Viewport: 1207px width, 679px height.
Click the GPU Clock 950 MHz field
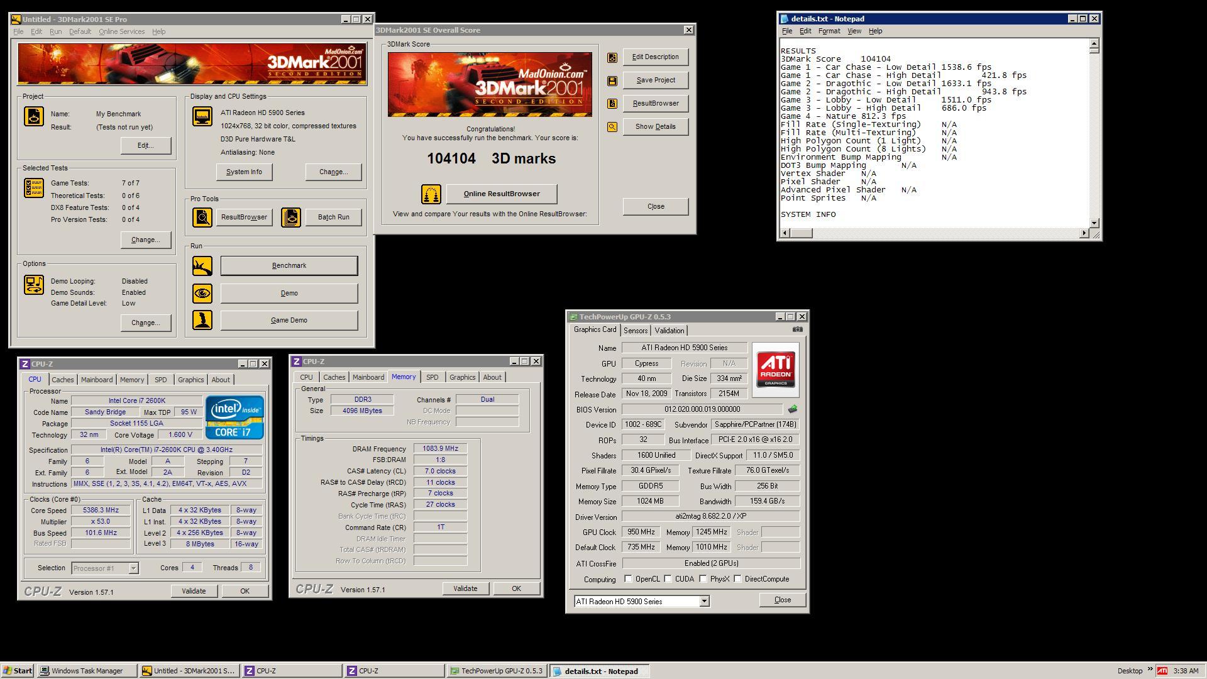tap(641, 533)
